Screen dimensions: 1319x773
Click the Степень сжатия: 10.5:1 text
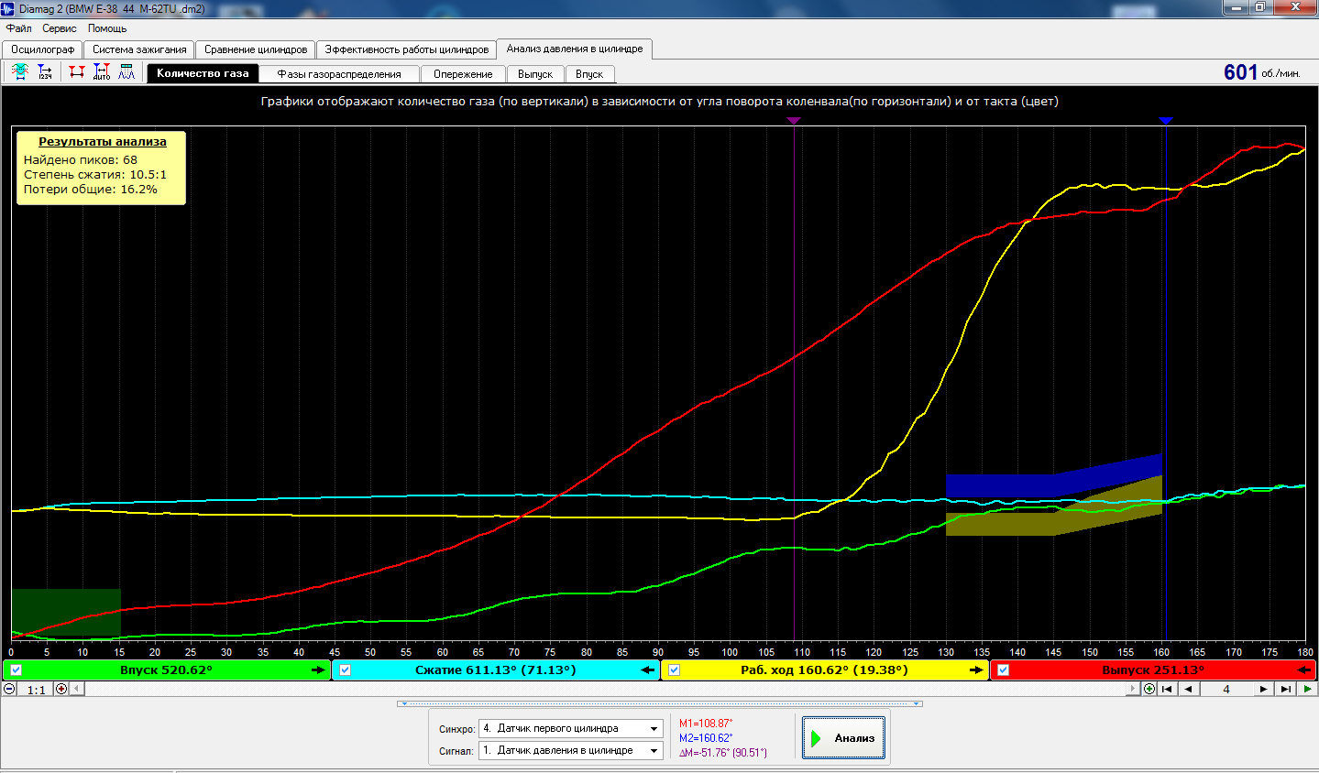pos(95,175)
